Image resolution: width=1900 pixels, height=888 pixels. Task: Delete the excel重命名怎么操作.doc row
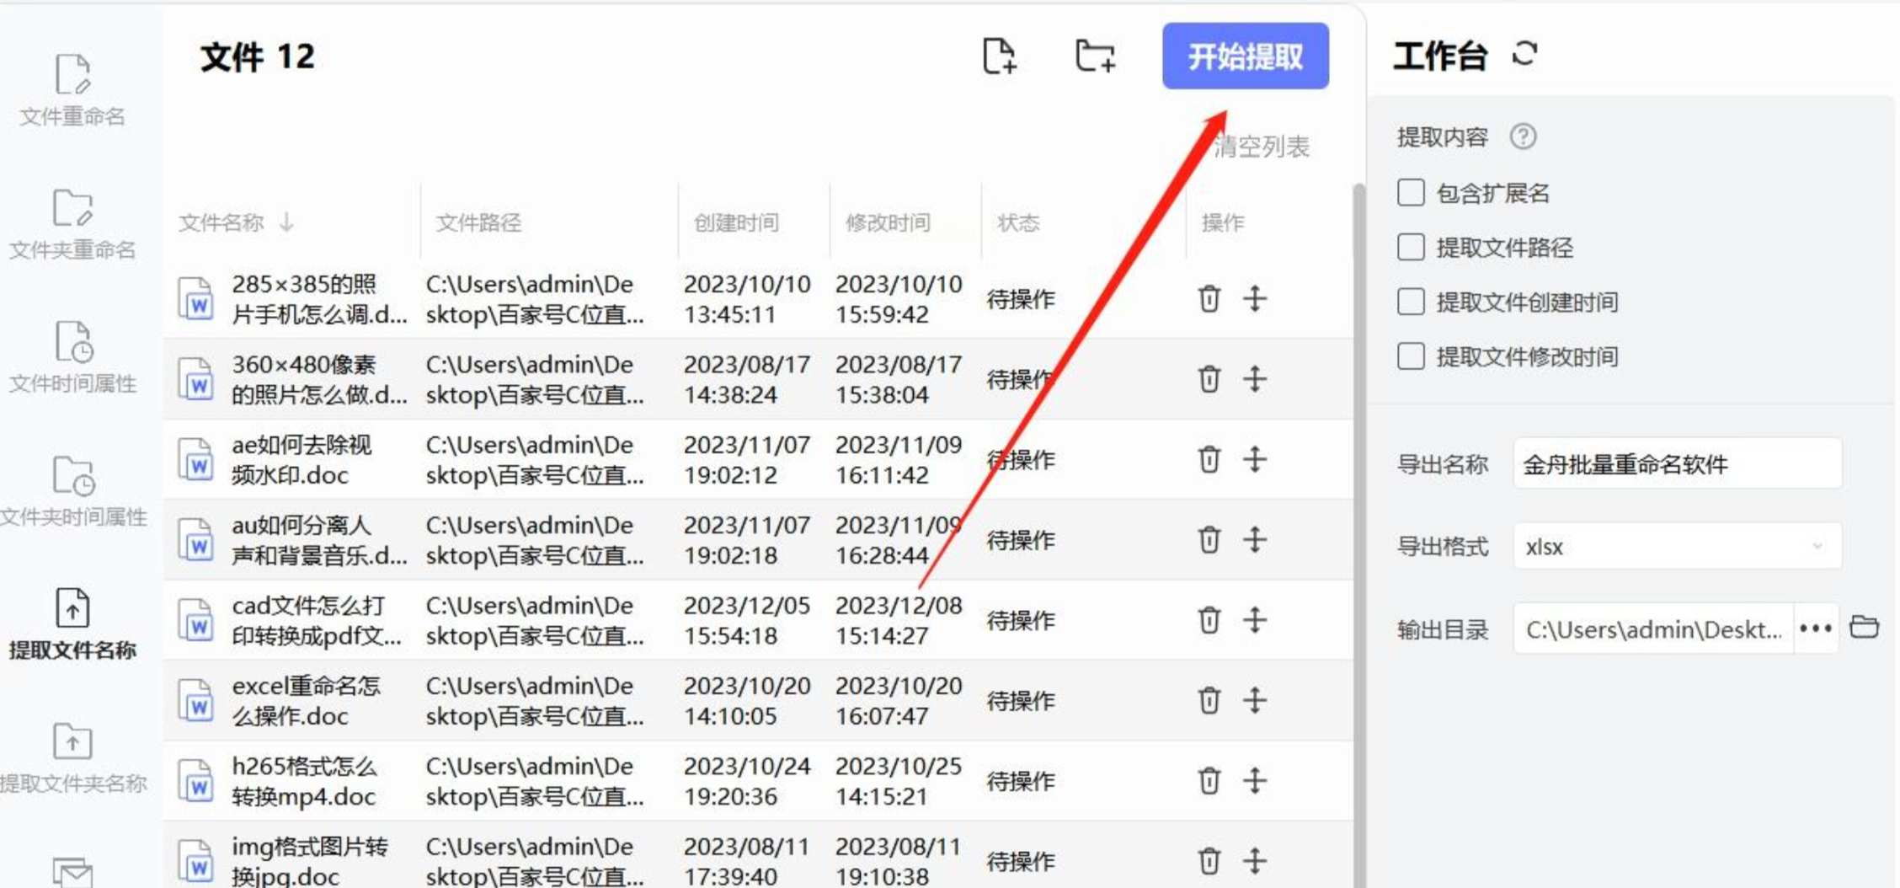(x=1209, y=700)
